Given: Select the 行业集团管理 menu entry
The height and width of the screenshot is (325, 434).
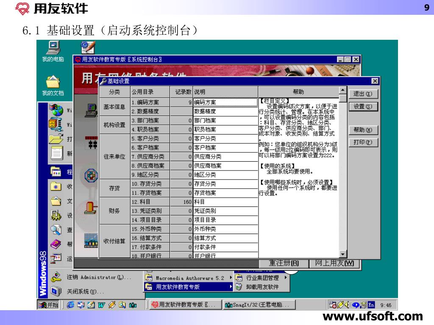Looking at the screenshot, I should [262, 278].
